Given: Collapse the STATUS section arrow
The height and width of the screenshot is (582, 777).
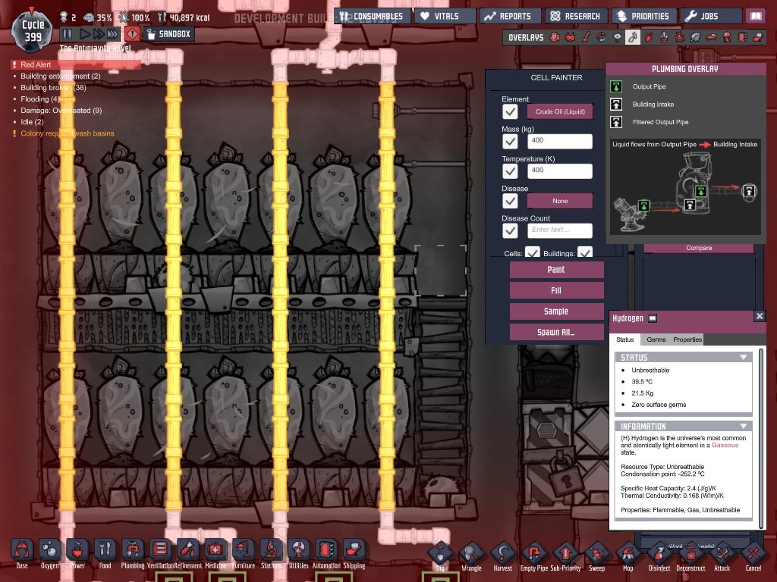Looking at the screenshot, I should pyautogui.click(x=744, y=357).
